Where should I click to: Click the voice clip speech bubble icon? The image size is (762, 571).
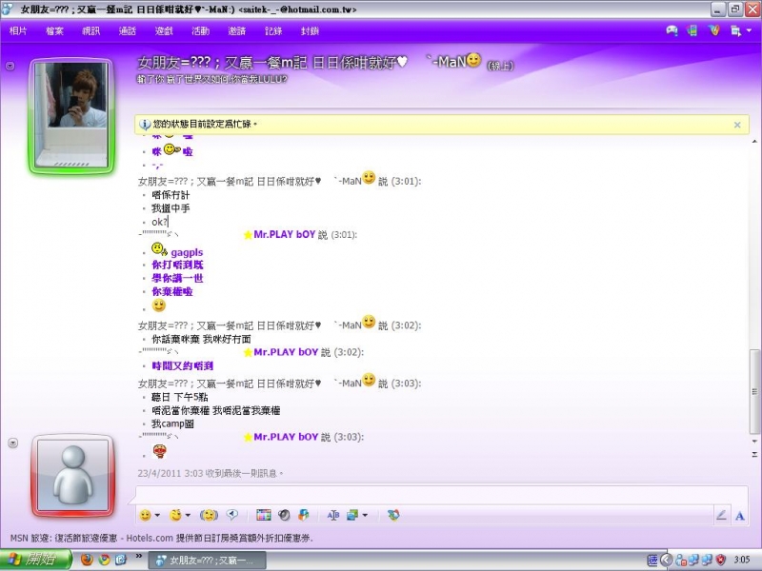click(232, 515)
